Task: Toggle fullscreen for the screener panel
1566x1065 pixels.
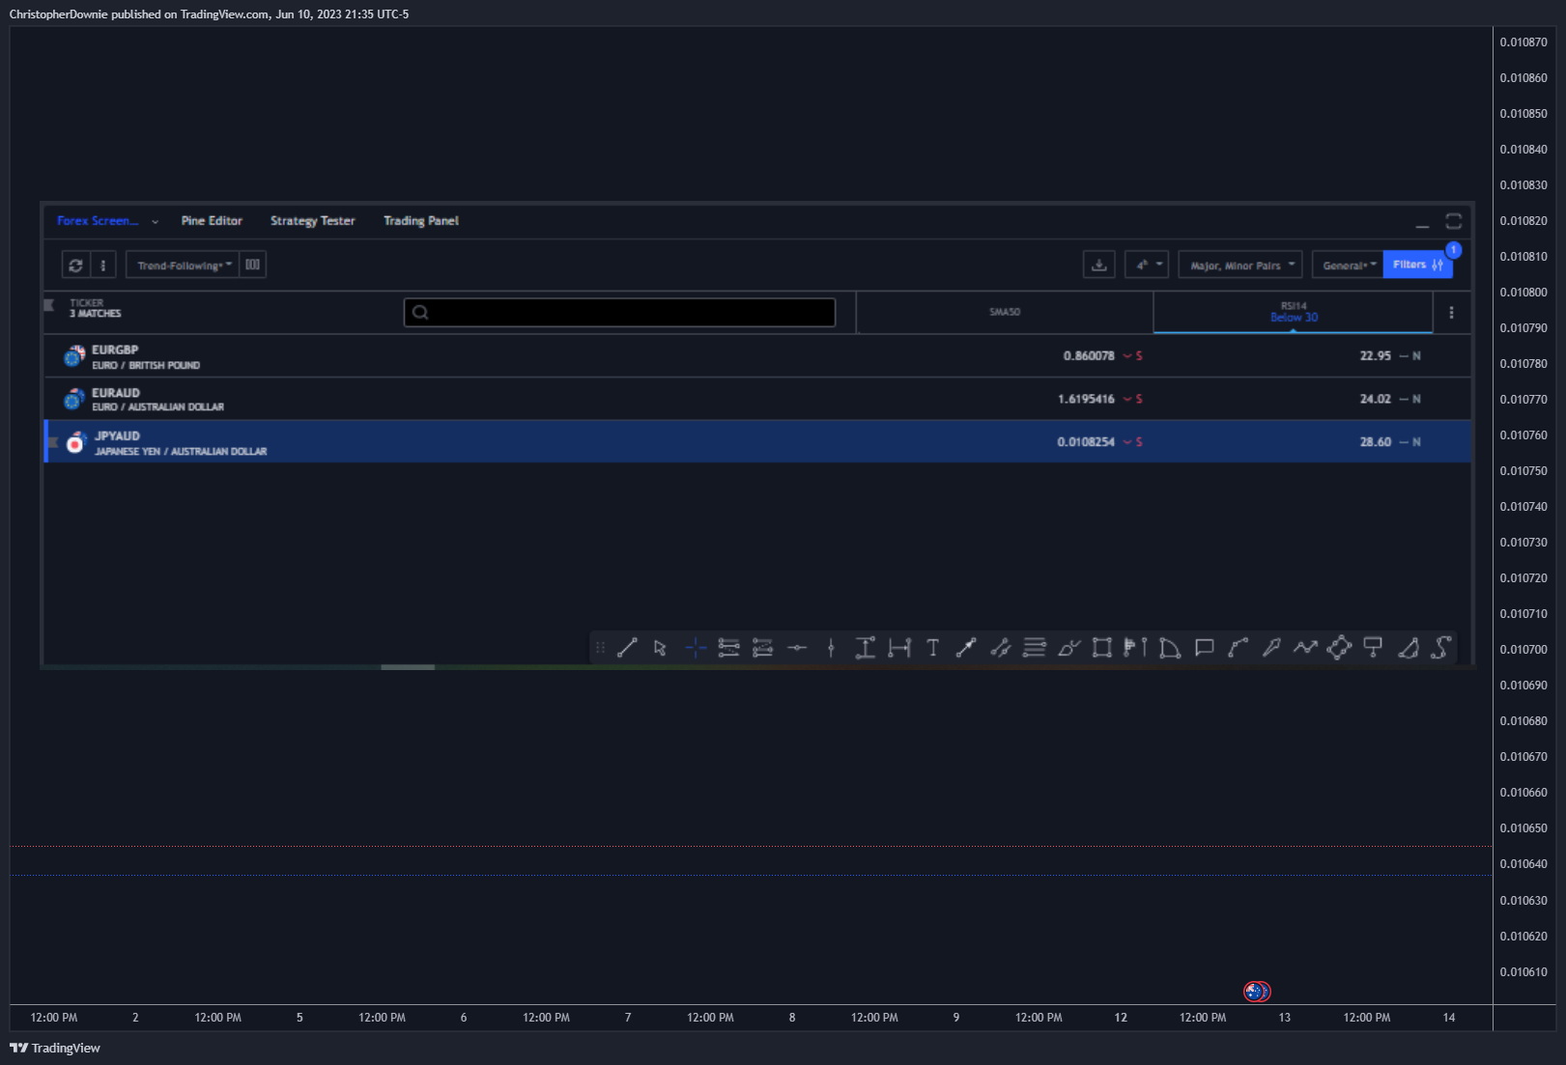Action: pos(1454,221)
